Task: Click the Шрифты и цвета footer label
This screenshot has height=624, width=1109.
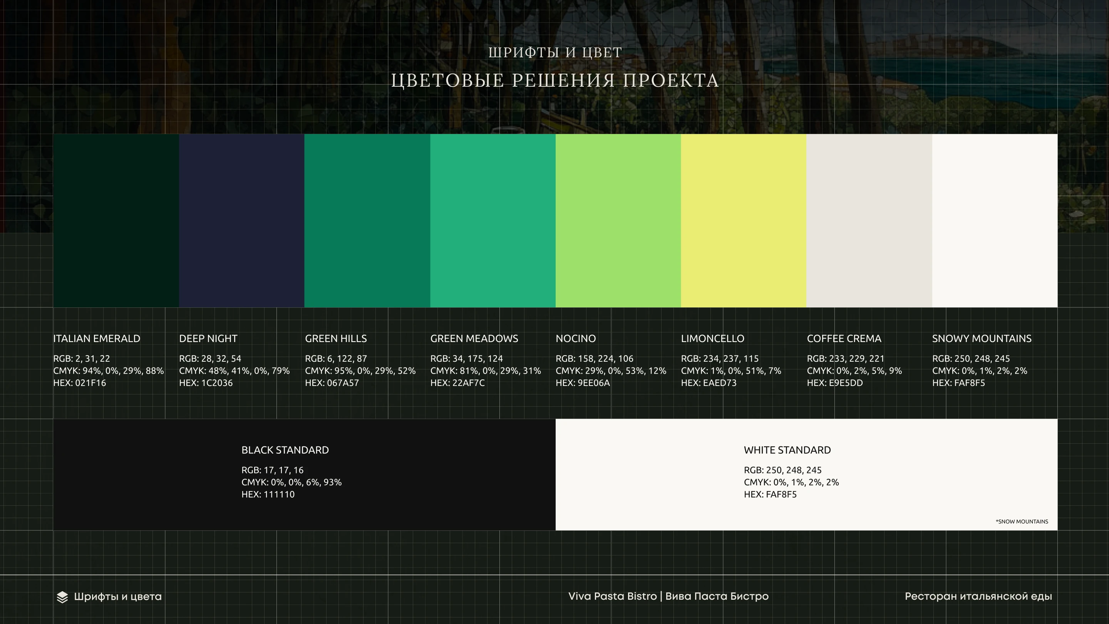Action: pyautogui.click(x=117, y=597)
